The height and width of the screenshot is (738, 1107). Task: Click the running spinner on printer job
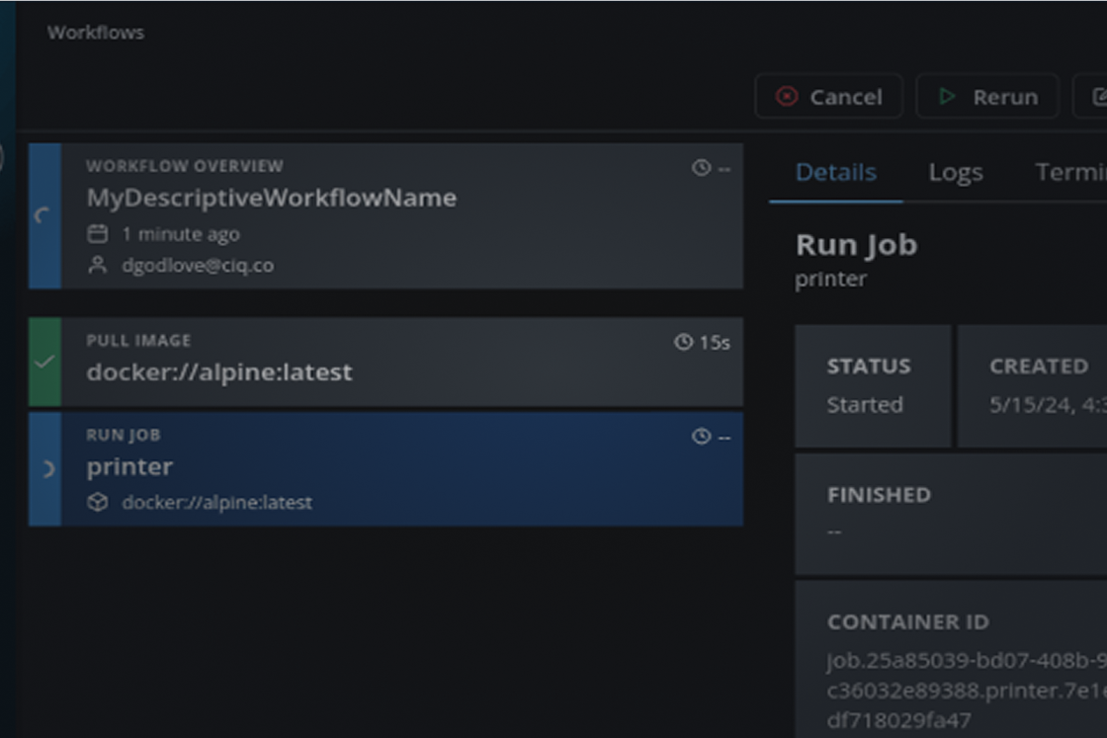click(x=45, y=469)
